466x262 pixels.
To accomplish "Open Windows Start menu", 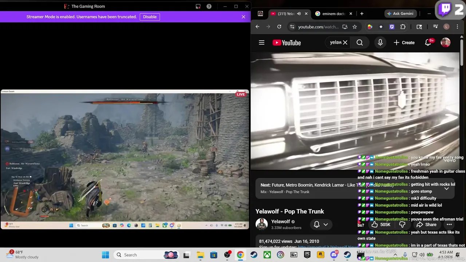I will point(105,255).
